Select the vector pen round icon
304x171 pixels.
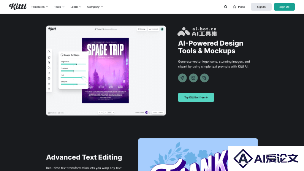click(x=204, y=78)
